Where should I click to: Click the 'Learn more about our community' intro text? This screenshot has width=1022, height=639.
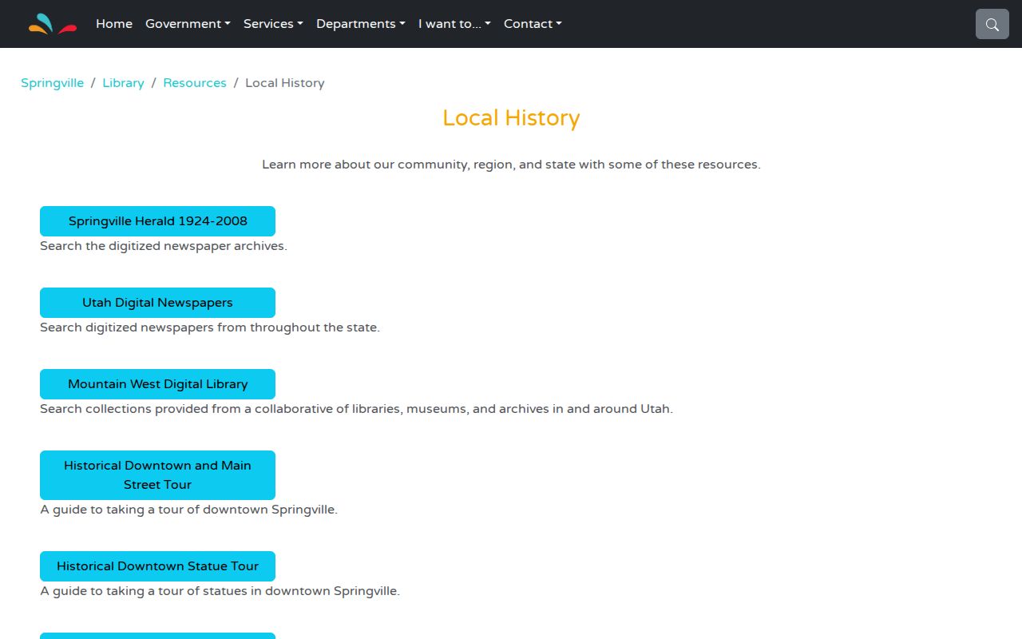(x=511, y=165)
